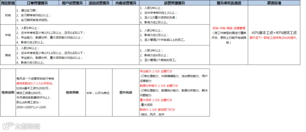Click the 晋升纬度 label cell
This screenshot has height=132, width=306.
pyautogui.click(x=126, y=93)
